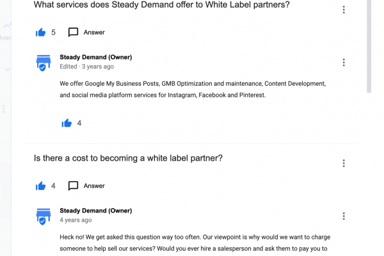Upvote the white label partner cost question
Viewport: 384px width, 256px height.
pos(41,186)
